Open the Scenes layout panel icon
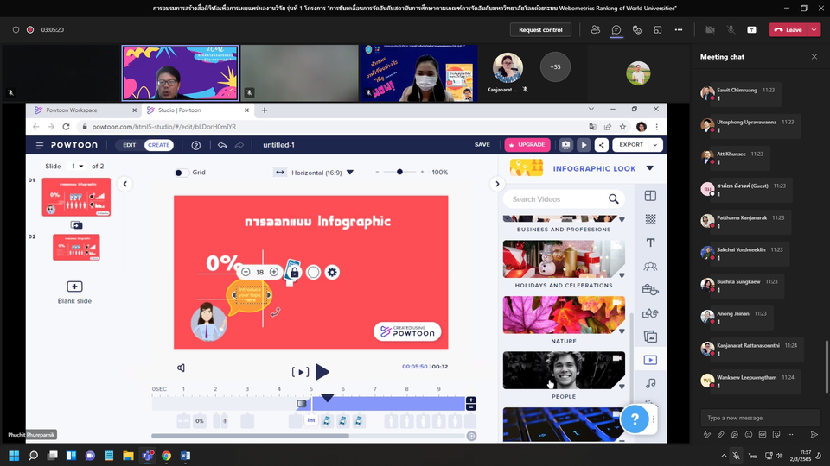 (x=650, y=196)
